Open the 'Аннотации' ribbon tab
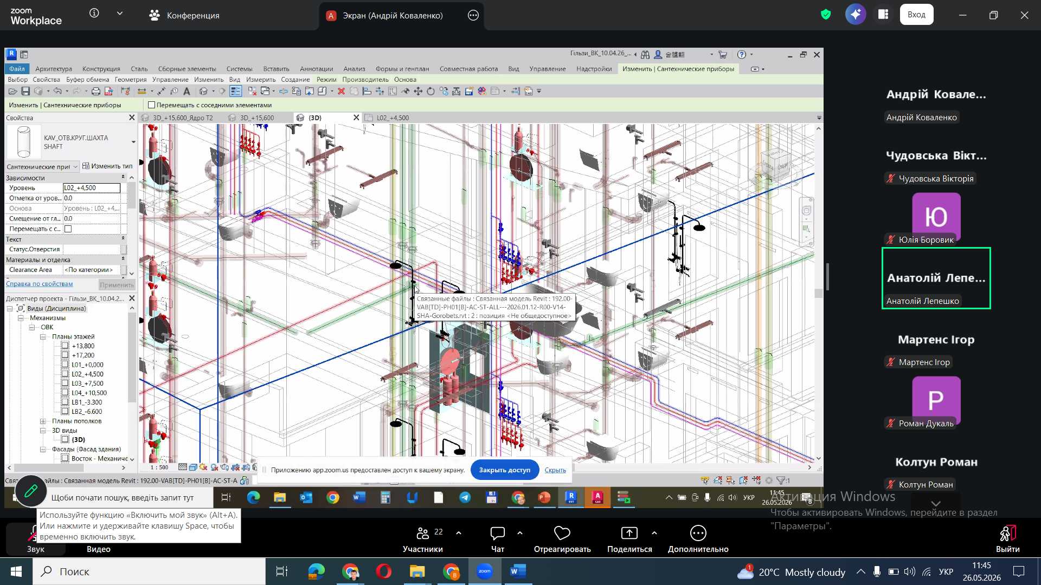 [x=317, y=69]
